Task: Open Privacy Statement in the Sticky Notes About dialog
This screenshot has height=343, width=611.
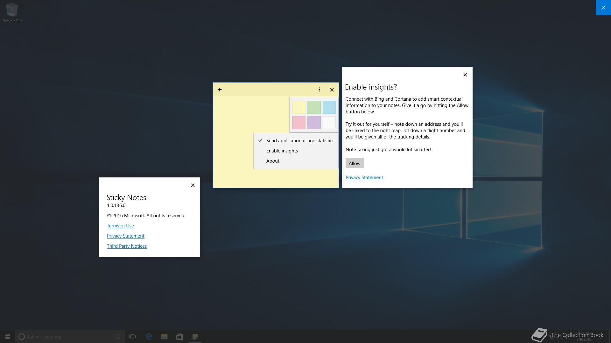Action: tap(125, 236)
